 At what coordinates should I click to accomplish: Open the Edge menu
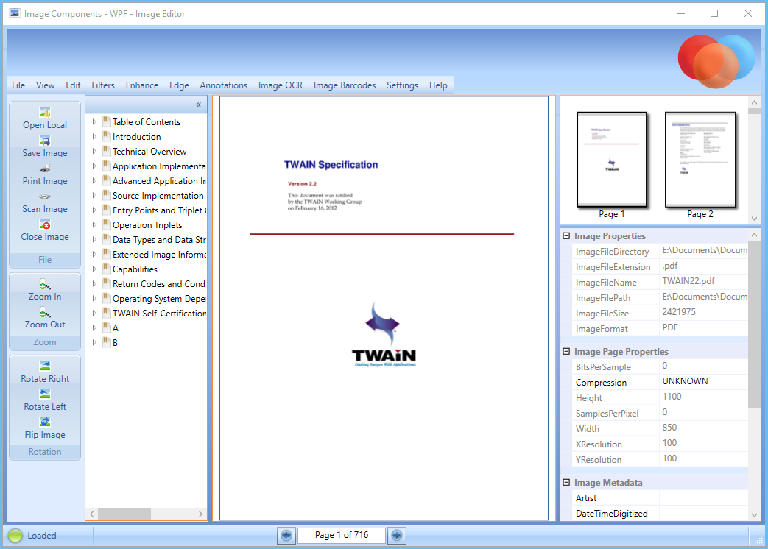point(179,85)
